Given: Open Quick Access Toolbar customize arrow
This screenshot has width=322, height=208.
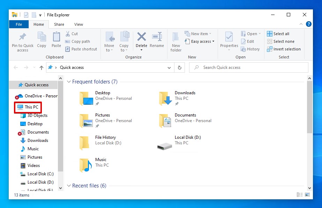Looking at the screenshot, I should pyautogui.click(x=40, y=15).
